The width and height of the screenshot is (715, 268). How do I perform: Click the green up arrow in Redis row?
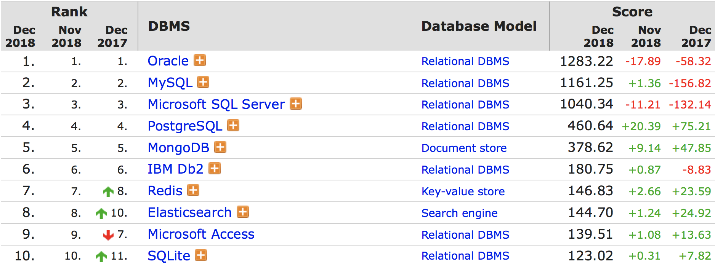pos(108,191)
